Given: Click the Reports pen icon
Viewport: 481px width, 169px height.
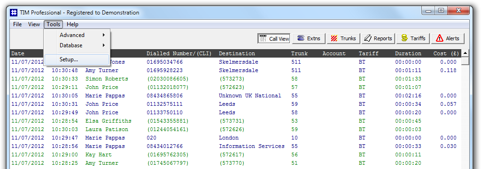Looking at the screenshot, I should click(x=367, y=38).
